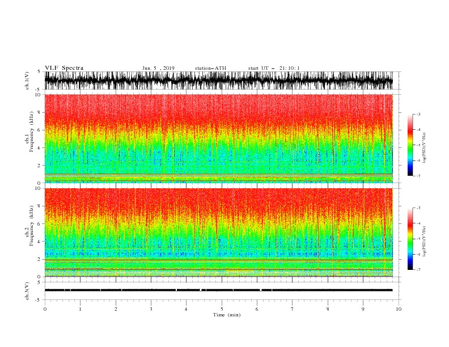The image size is (449, 347).
Task: Click the "ch.1(V)" waveform axis label
Action: (x=27, y=81)
